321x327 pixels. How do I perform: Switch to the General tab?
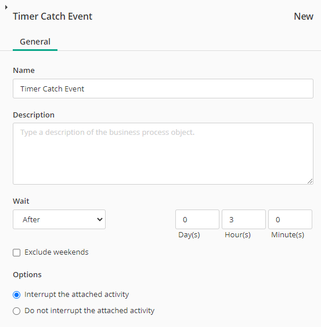coord(35,42)
